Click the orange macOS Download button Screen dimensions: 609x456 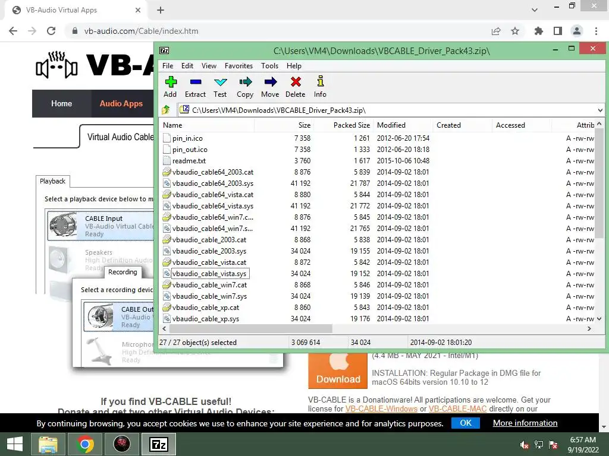[338, 371]
